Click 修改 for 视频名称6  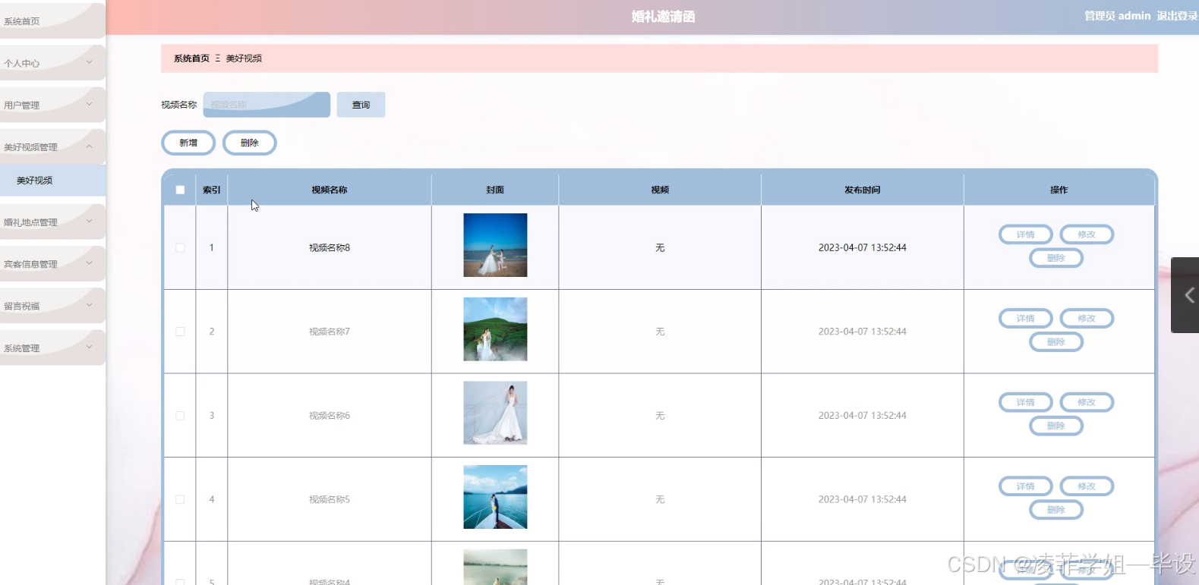(x=1087, y=402)
